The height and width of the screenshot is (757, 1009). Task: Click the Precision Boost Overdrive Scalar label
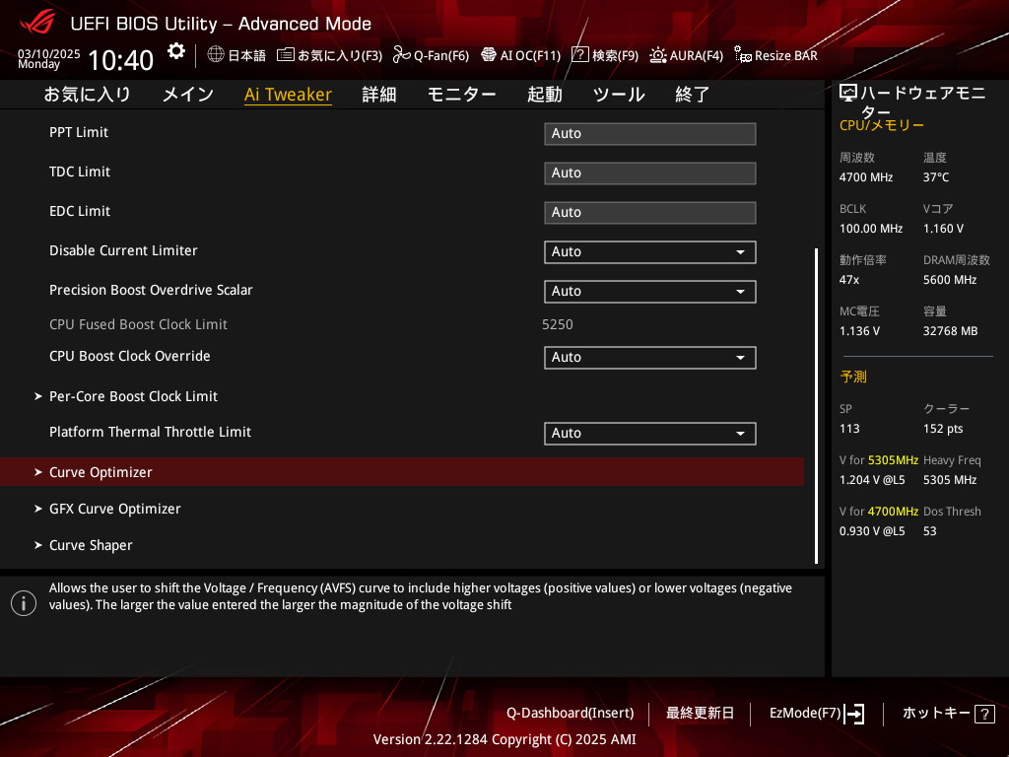click(151, 290)
